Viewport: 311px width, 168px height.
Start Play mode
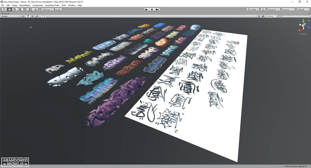[x=147, y=10]
